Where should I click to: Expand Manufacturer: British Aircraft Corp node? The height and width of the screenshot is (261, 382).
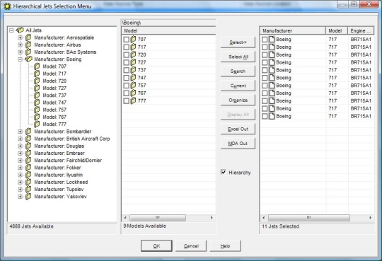(21, 139)
